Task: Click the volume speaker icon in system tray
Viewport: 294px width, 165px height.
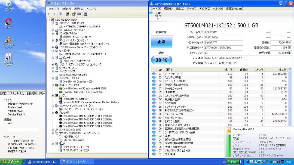Action: pyautogui.click(x=278, y=162)
